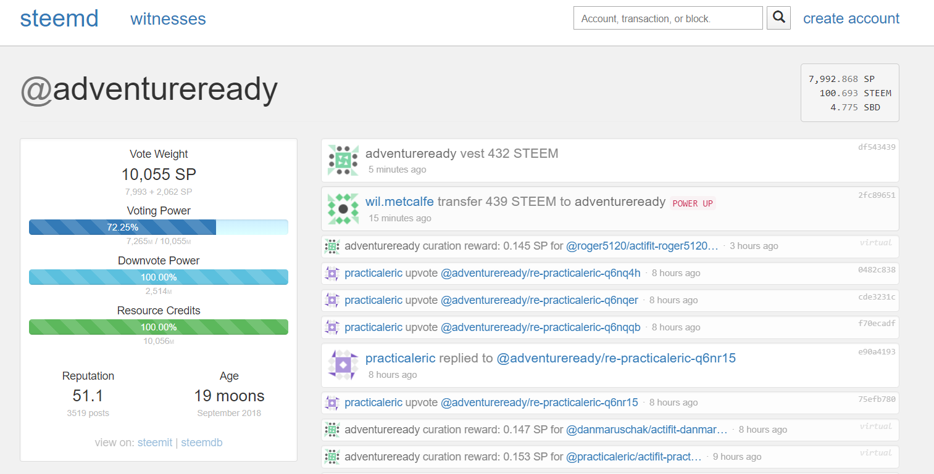Open the create account link

click(x=851, y=18)
